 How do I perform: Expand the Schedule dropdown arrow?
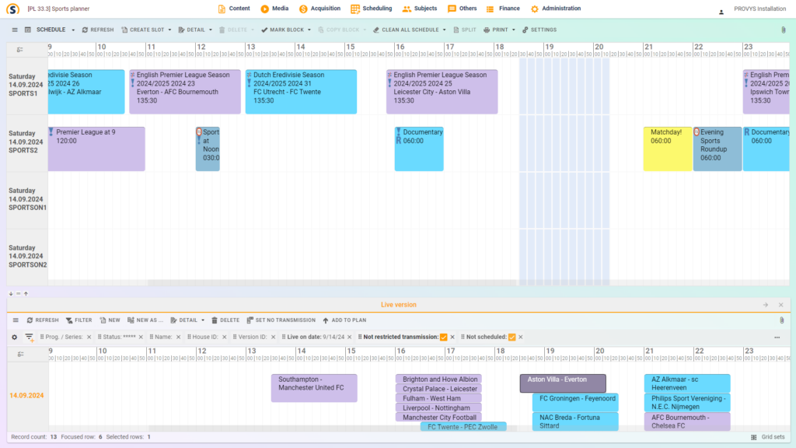(x=73, y=30)
